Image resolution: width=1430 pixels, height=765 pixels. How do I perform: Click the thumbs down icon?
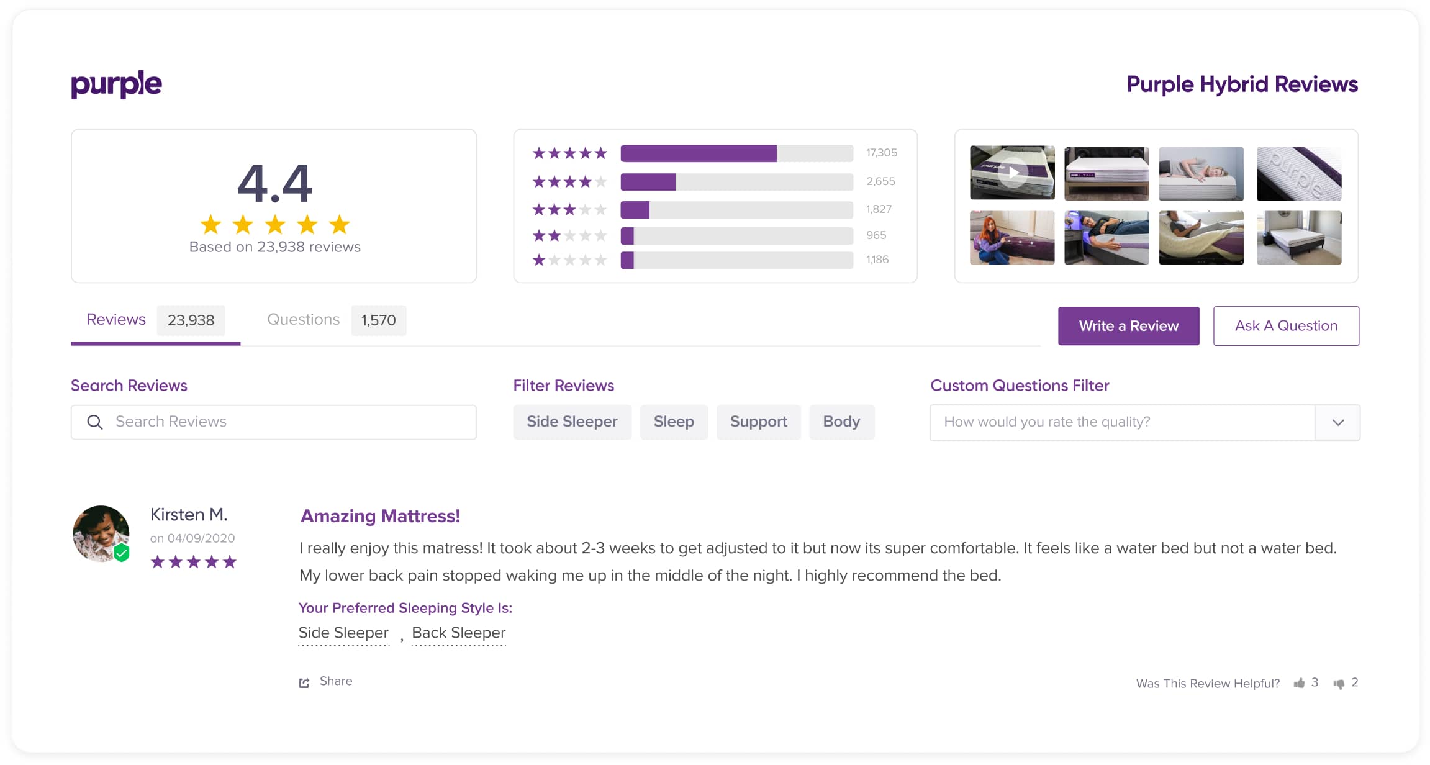pyautogui.click(x=1339, y=684)
